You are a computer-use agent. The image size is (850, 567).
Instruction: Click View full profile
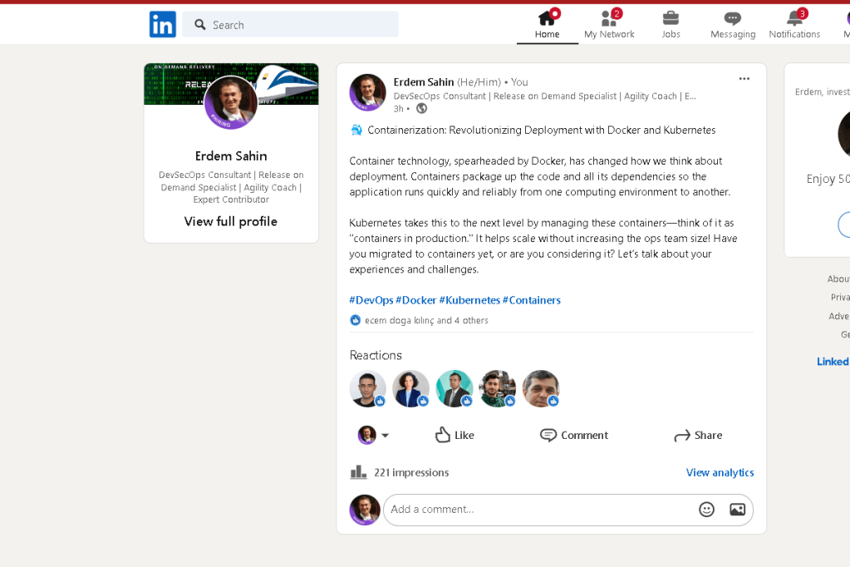coord(231,221)
